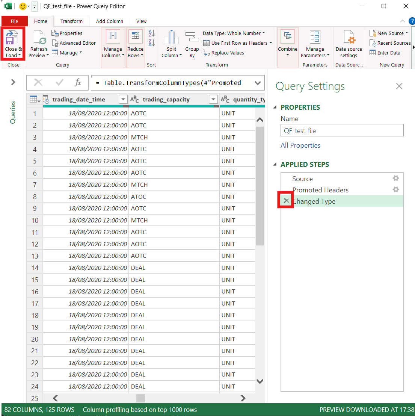Switch to the Transform tab
415x416 pixels.
click(71, 21)
